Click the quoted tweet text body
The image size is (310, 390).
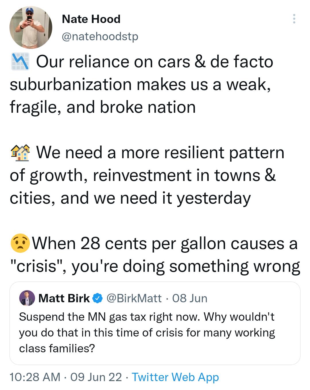[x=147, y=332]
